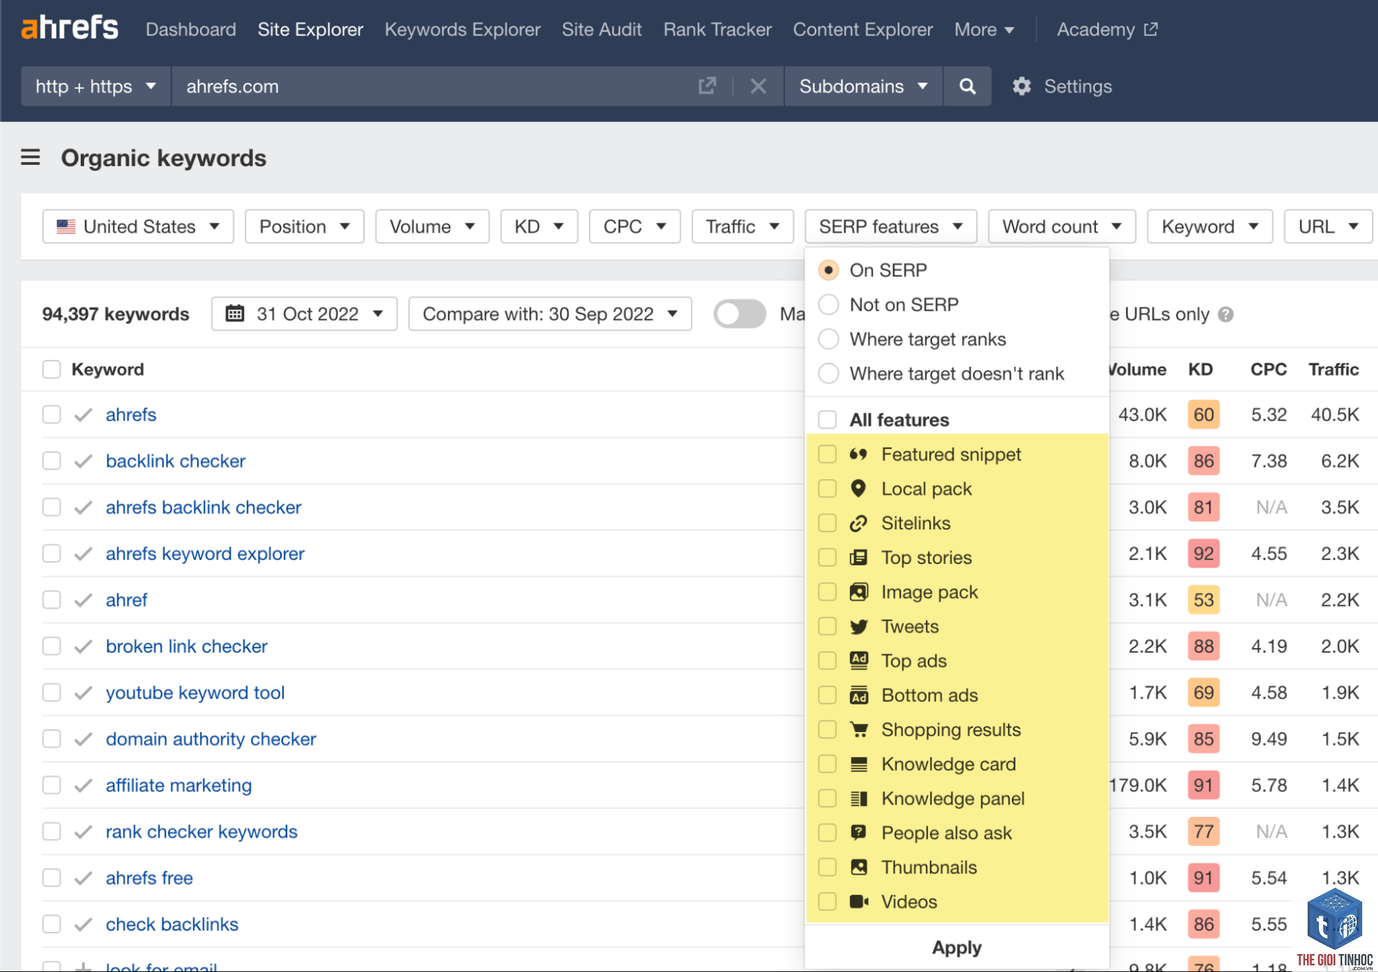The width and height of the screenshot is (1378, 972).
Task: Select the Not on SERP option
Action: click(x=829, y=305)
